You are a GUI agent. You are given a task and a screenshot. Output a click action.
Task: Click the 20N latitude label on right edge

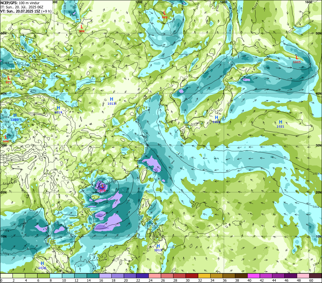(x=318, y=193)
